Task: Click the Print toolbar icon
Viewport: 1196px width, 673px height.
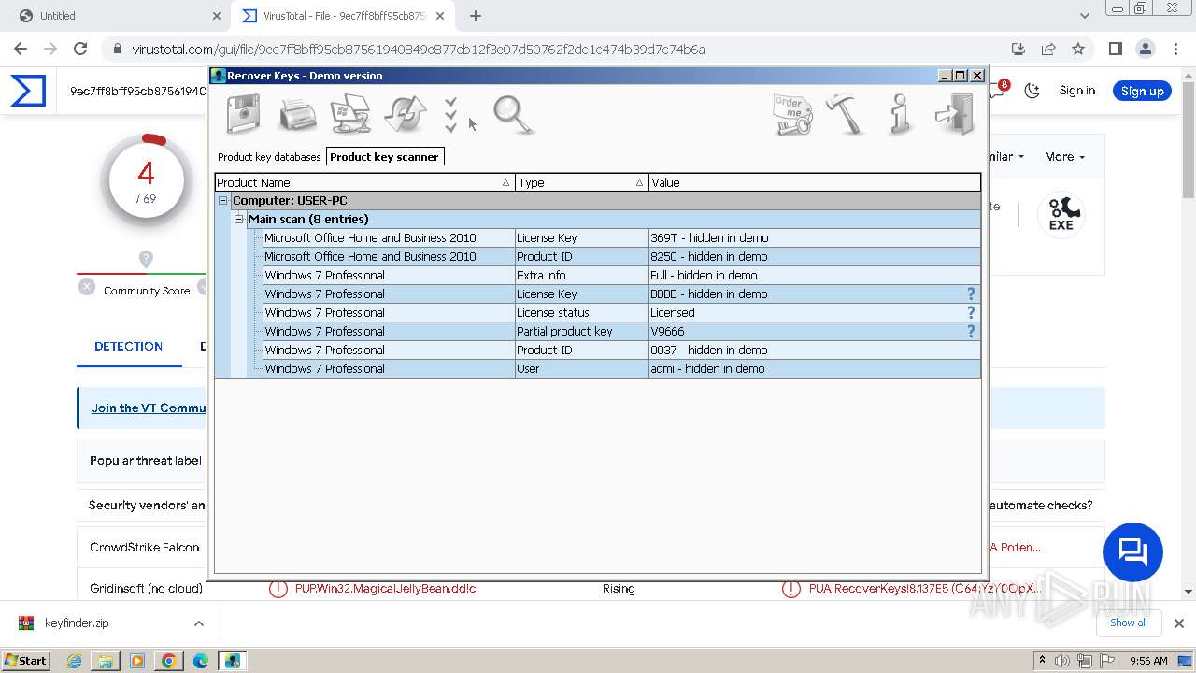Action: [x=297, y=115]
